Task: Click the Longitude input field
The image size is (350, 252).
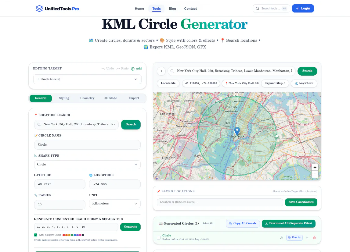Action: (115, 184)
